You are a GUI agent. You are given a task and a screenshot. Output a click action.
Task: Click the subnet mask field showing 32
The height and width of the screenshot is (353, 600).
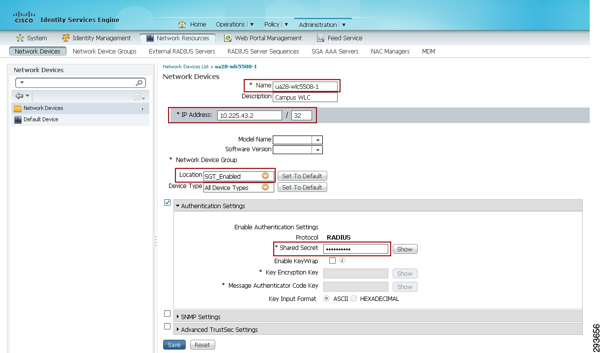point(302,115)
